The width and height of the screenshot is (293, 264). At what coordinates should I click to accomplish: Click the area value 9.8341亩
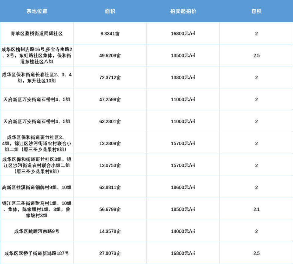[110, 34]
